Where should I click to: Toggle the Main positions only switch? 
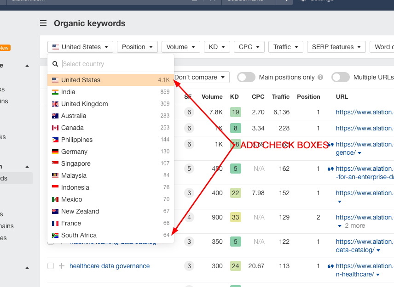pos(246,77)
